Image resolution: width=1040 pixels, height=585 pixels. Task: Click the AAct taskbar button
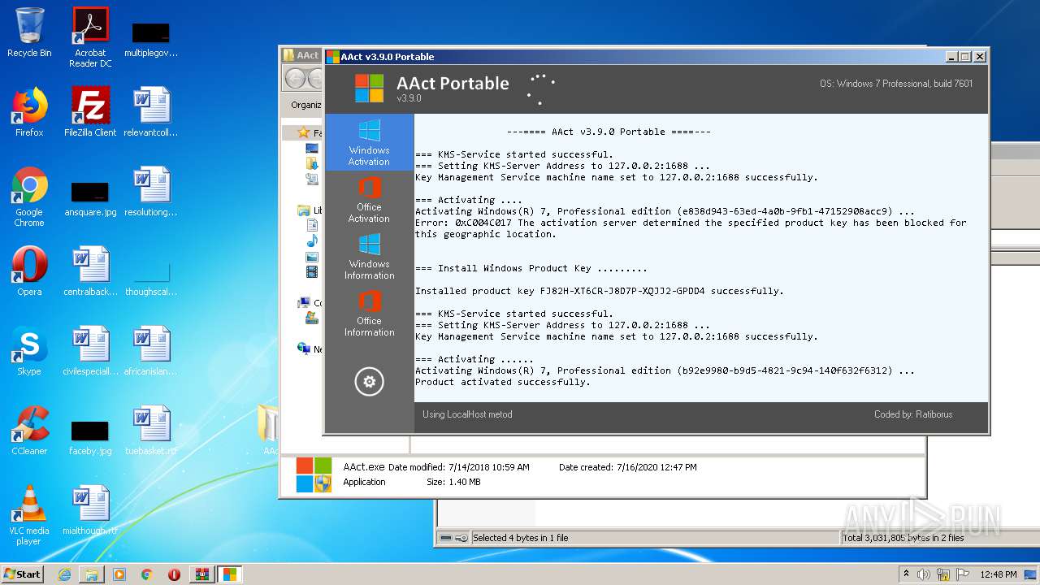click(230, 574)
